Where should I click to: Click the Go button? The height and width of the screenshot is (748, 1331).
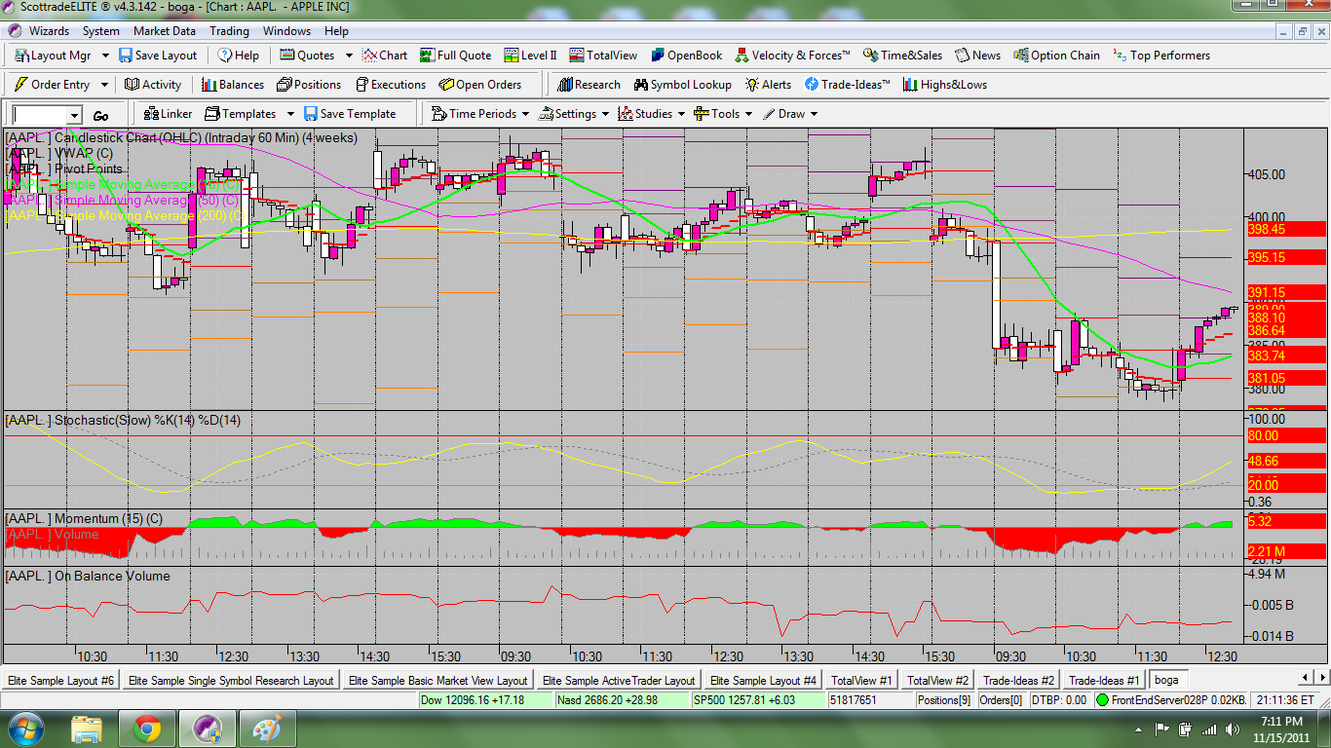click(x=101, y=115)
